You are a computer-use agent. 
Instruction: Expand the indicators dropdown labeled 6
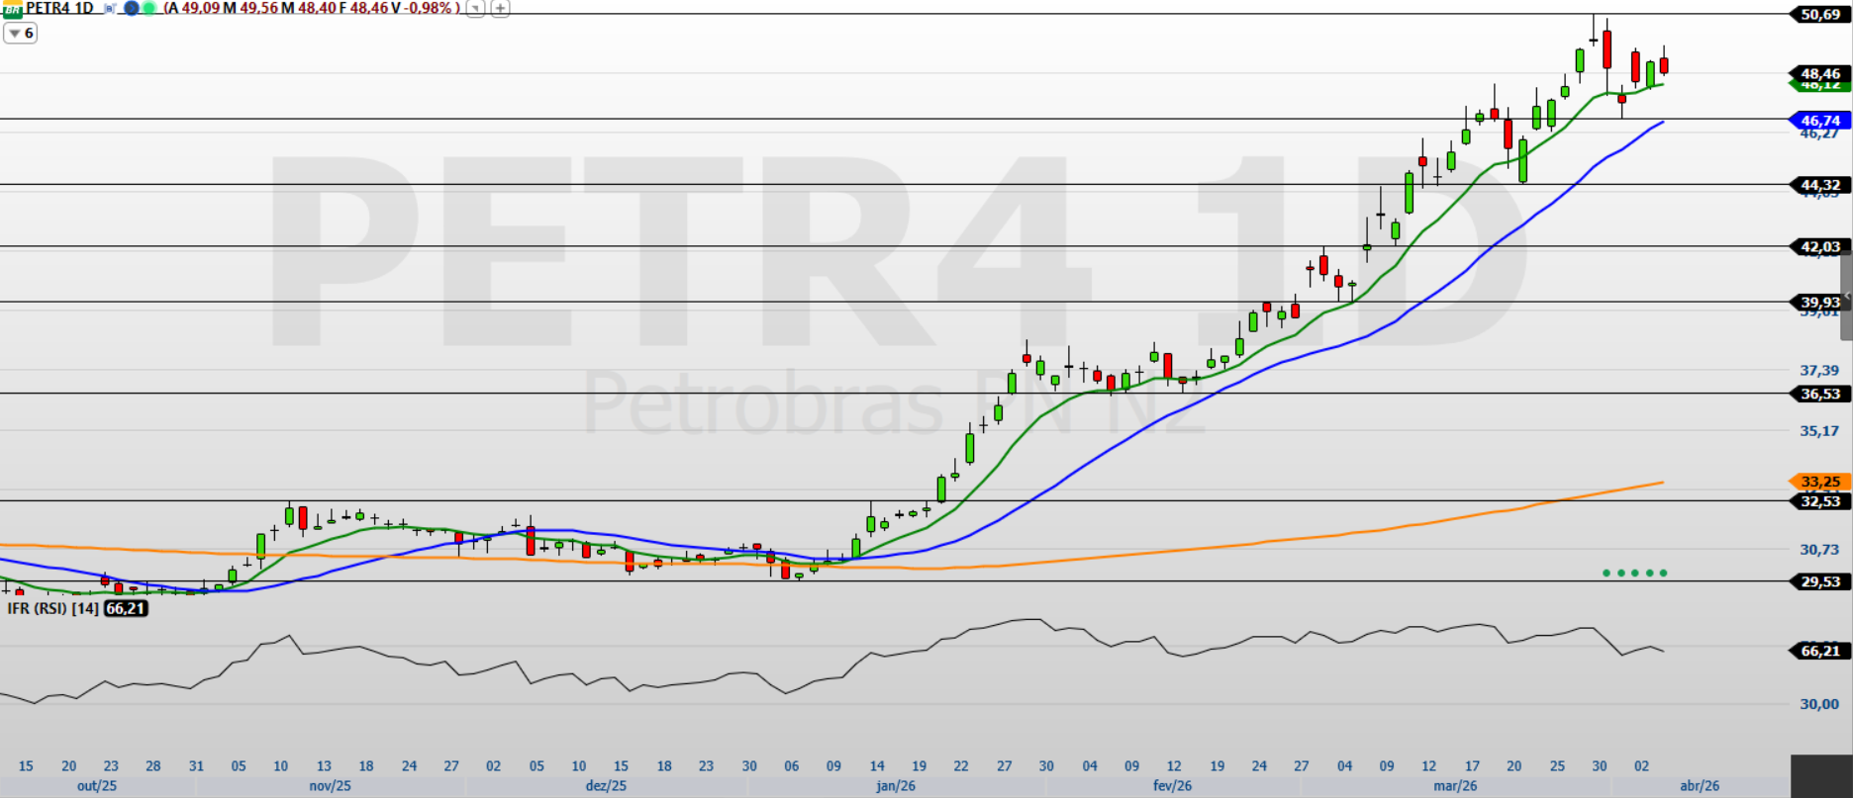click(21, 34)
